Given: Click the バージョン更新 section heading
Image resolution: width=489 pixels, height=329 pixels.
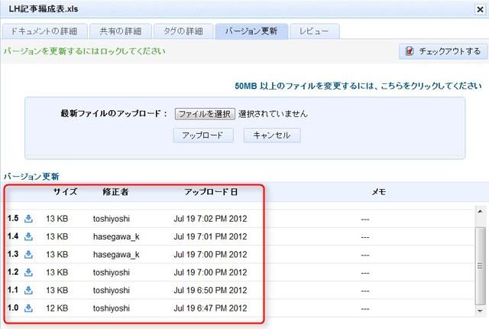Looking at the screenshot, I should coord(31,177).
